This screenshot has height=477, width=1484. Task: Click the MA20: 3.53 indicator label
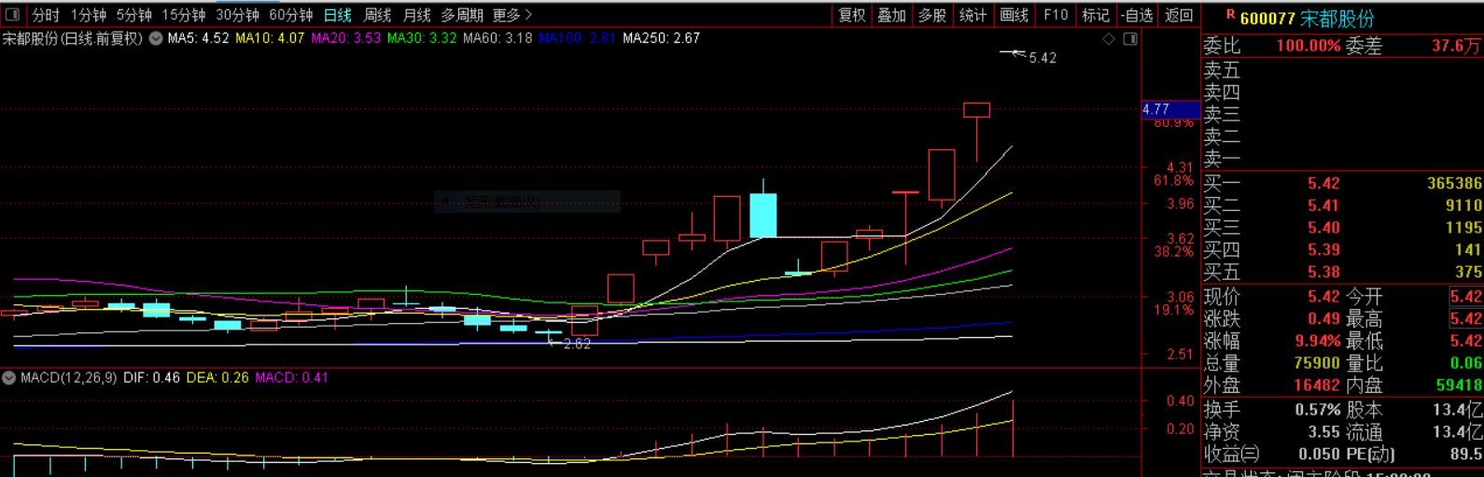(x=345, y=38)
